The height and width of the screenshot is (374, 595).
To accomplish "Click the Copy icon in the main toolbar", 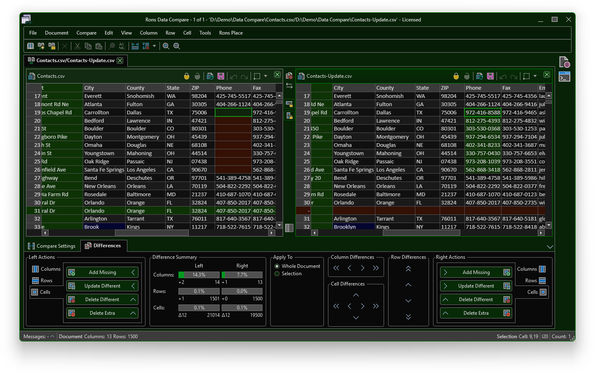I will [88, 46].
